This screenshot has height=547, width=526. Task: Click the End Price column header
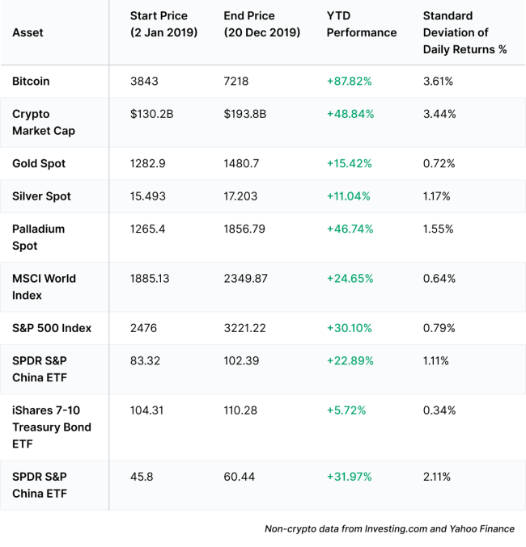click(x=261, y=24)
